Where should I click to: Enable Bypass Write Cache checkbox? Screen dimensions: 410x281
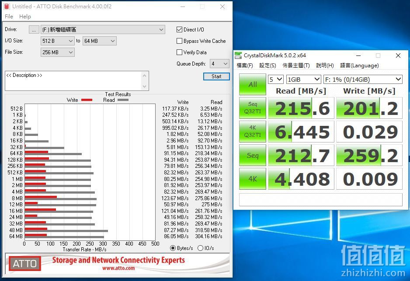click(179, 41)
